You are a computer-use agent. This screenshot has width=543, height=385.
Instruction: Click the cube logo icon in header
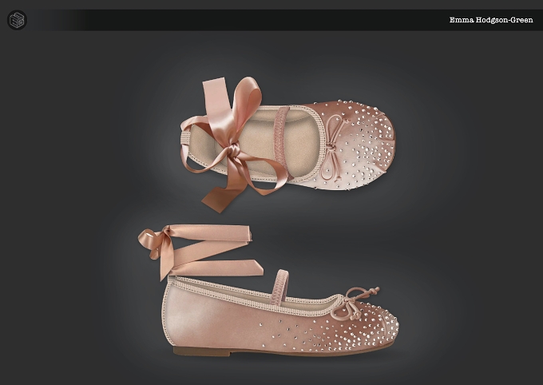tap(17, 20)
